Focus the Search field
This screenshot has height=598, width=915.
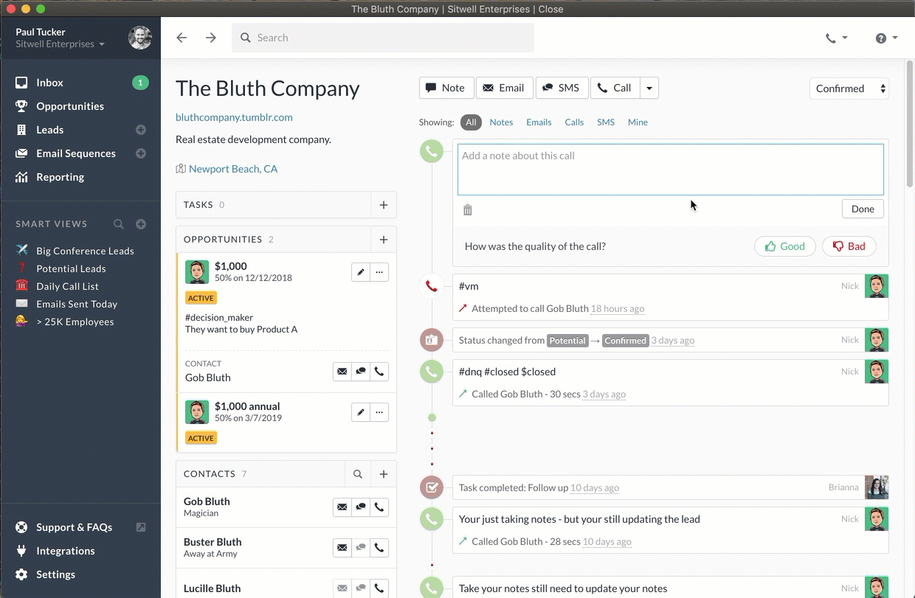coord(383,38)
